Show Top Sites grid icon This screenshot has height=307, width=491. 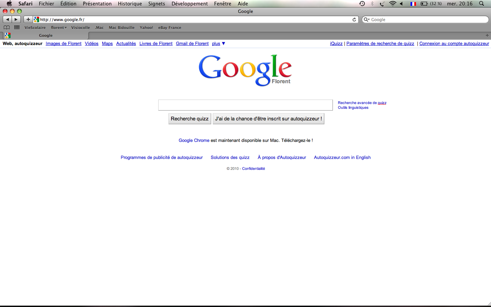tap(17, 28)
